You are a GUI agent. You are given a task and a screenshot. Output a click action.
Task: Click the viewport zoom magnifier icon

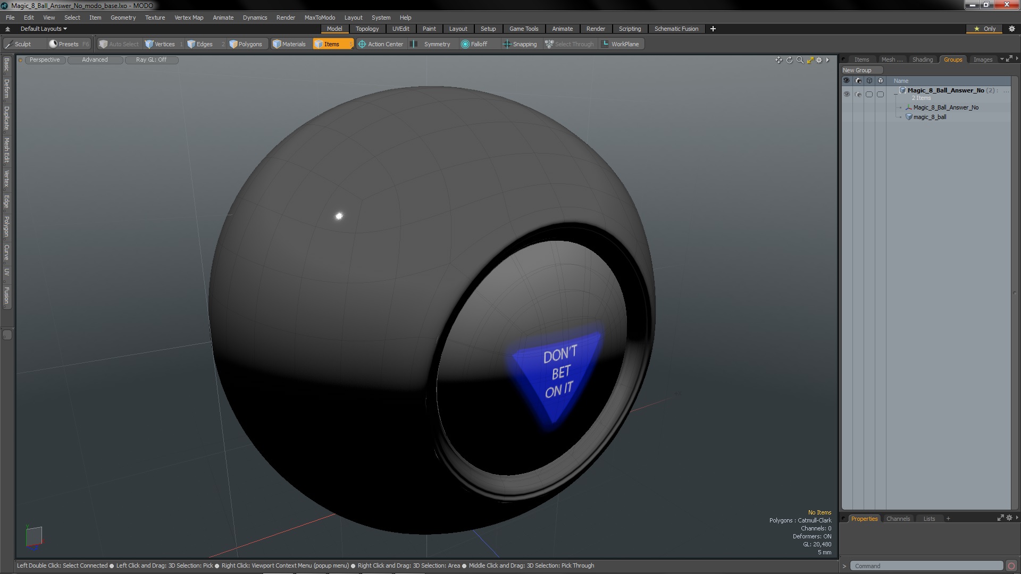click(x=800, y=60)
